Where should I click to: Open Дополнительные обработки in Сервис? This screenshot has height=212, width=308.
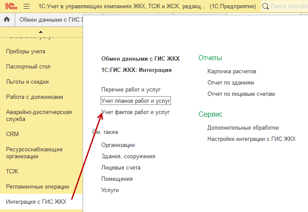pos(243,128)
